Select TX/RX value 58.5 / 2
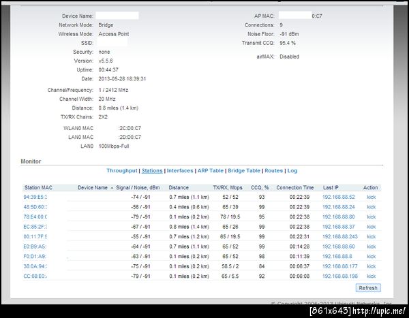Image resolution: width=409 pixels, height=318 pixels. point(230,266)
